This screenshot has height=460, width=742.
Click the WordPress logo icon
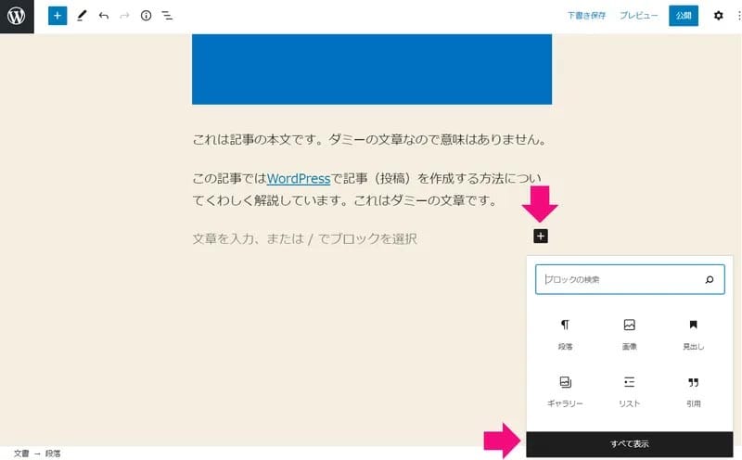coord(17,17)
